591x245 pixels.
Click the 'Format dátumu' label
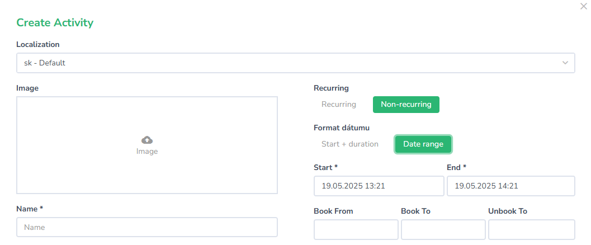342,128
